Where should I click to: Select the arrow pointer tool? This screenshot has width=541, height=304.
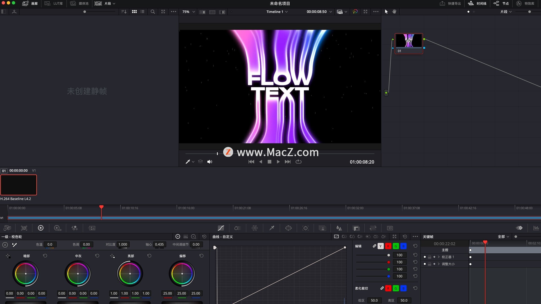(x=386, y=12)
